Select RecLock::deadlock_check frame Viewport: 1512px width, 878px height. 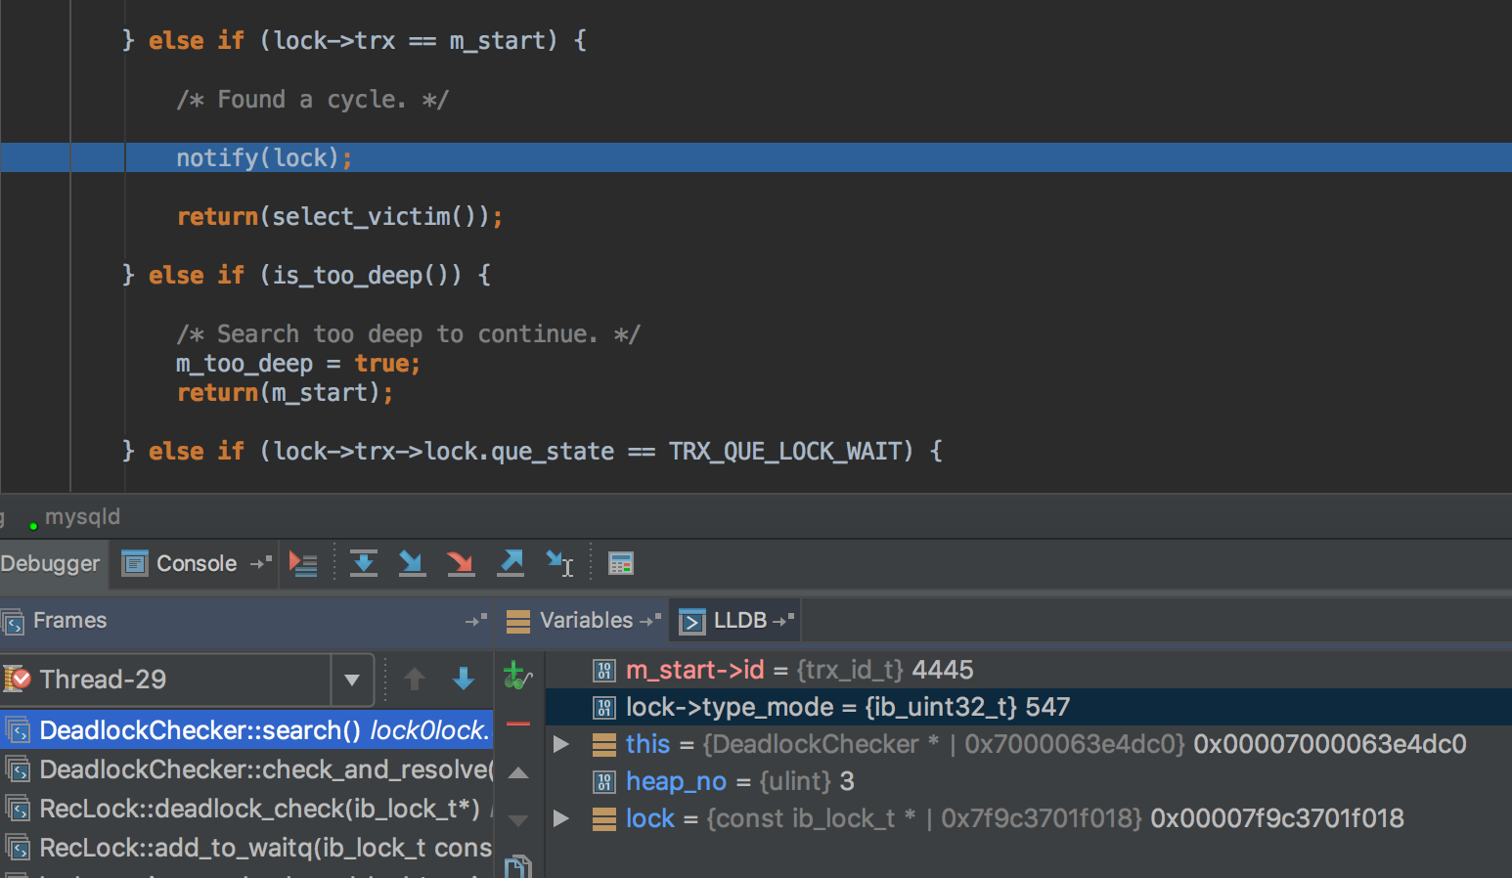(x=246, y=809)
